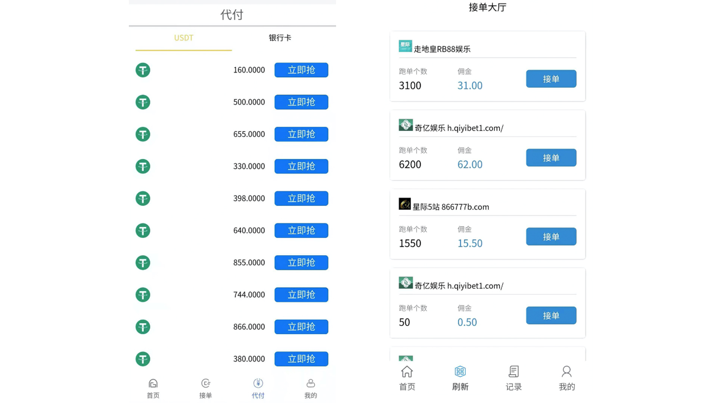Click the Tether icon beside 160.0000
This screenshot has height=403, width=717.
143,70
